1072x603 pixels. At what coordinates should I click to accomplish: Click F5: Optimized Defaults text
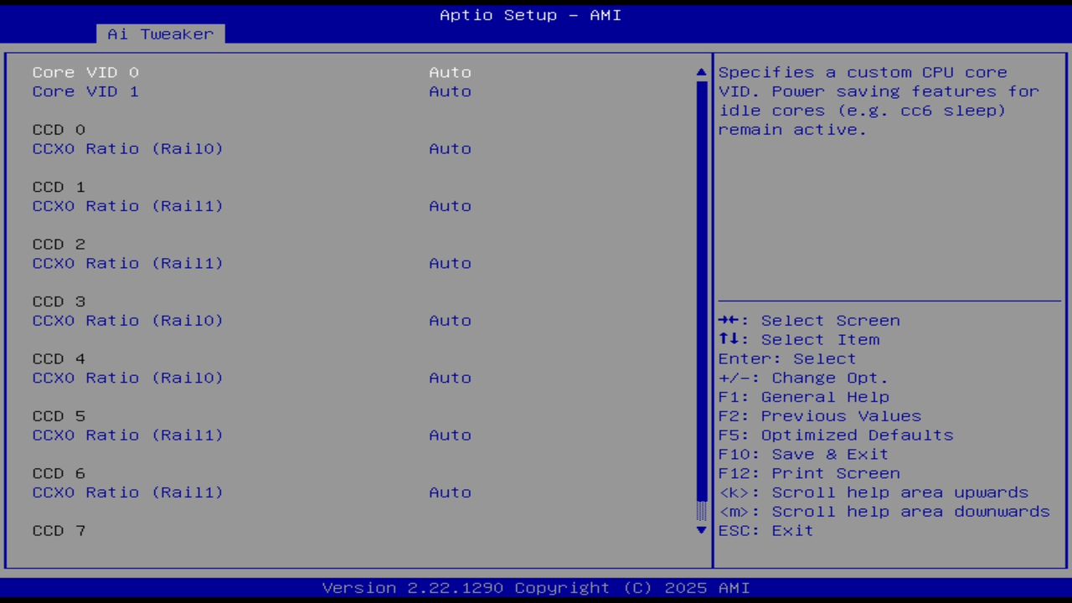835,435
